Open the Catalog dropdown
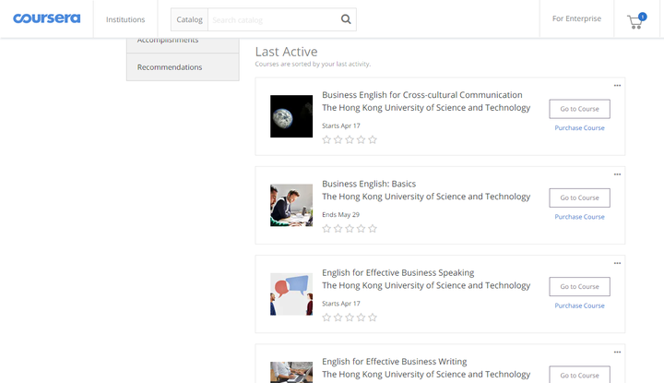664x383 pixels. point(189,19)
